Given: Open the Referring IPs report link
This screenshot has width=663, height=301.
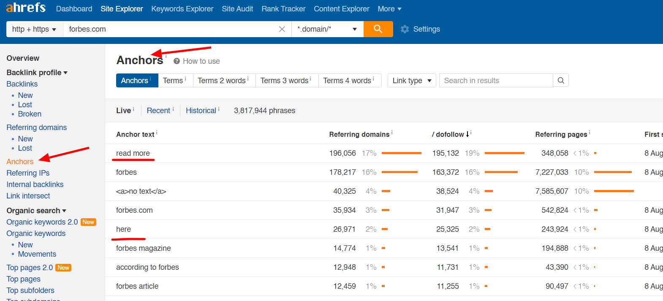Looking at the screenshot, I should coord(28,173).
